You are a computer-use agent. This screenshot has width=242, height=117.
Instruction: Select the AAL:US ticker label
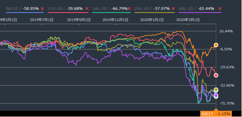tap(186, 9)
